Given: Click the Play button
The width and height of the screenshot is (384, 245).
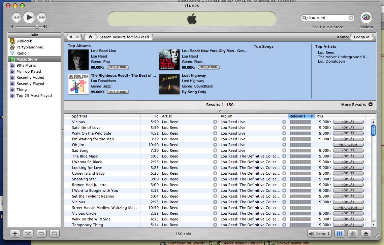Looking at the screenshot, I should (29, 17).
